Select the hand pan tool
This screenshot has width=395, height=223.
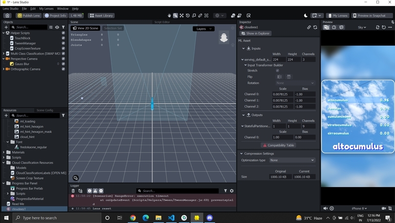click(169, 15)
